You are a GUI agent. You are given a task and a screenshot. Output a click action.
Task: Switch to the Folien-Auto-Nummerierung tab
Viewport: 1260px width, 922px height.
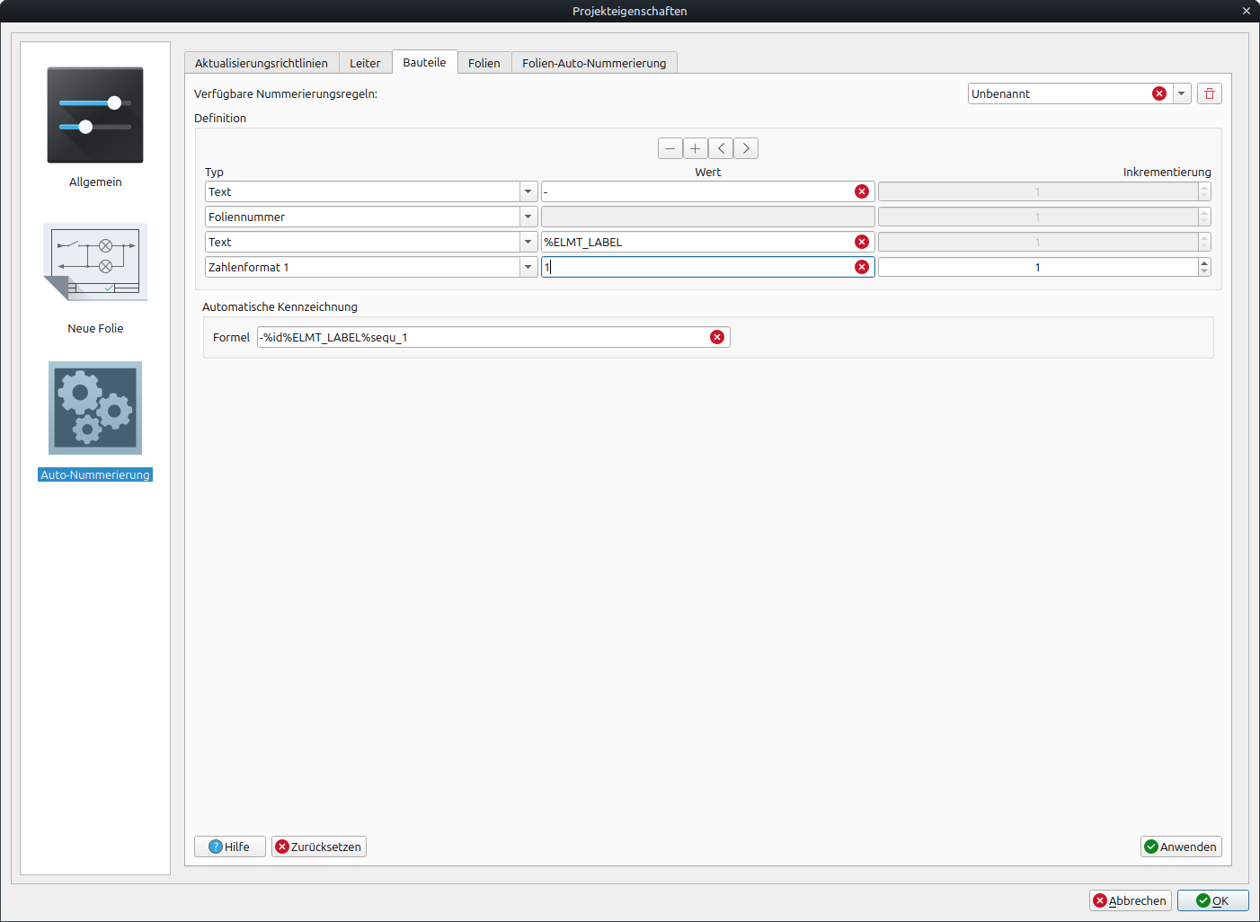click(x=594, y=63)
